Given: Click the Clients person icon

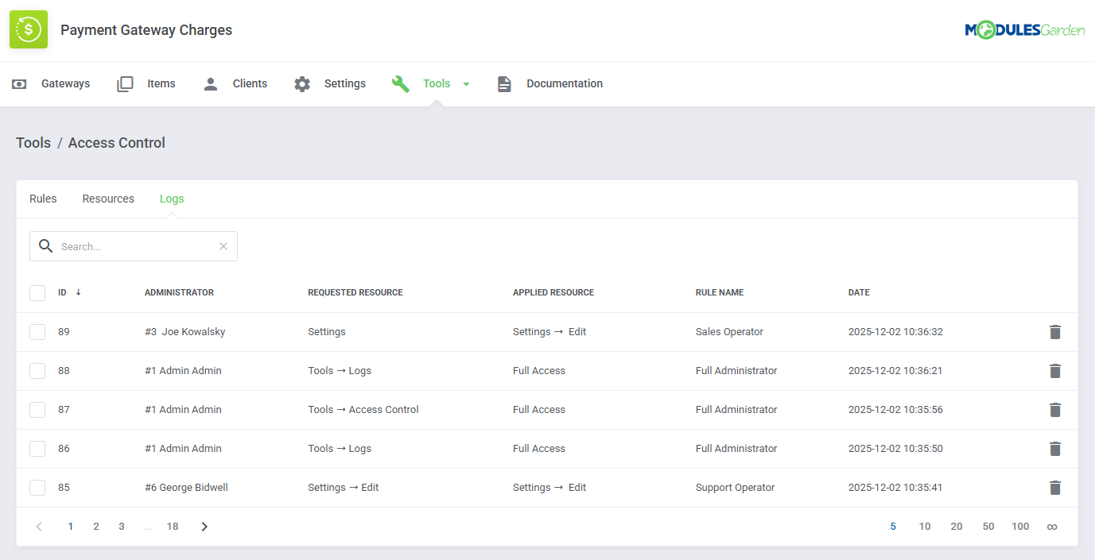Looking at the screenshot, I should click(210, 83).
